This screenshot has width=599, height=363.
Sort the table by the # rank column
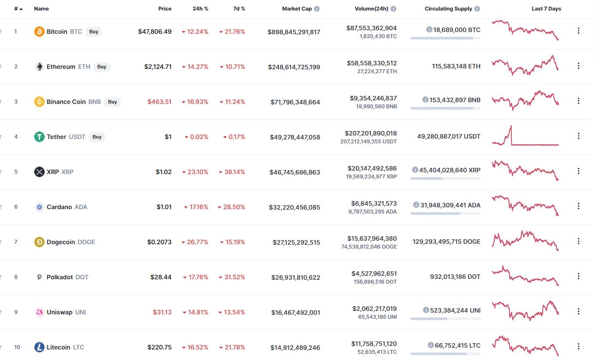click(x=18, y=9)
